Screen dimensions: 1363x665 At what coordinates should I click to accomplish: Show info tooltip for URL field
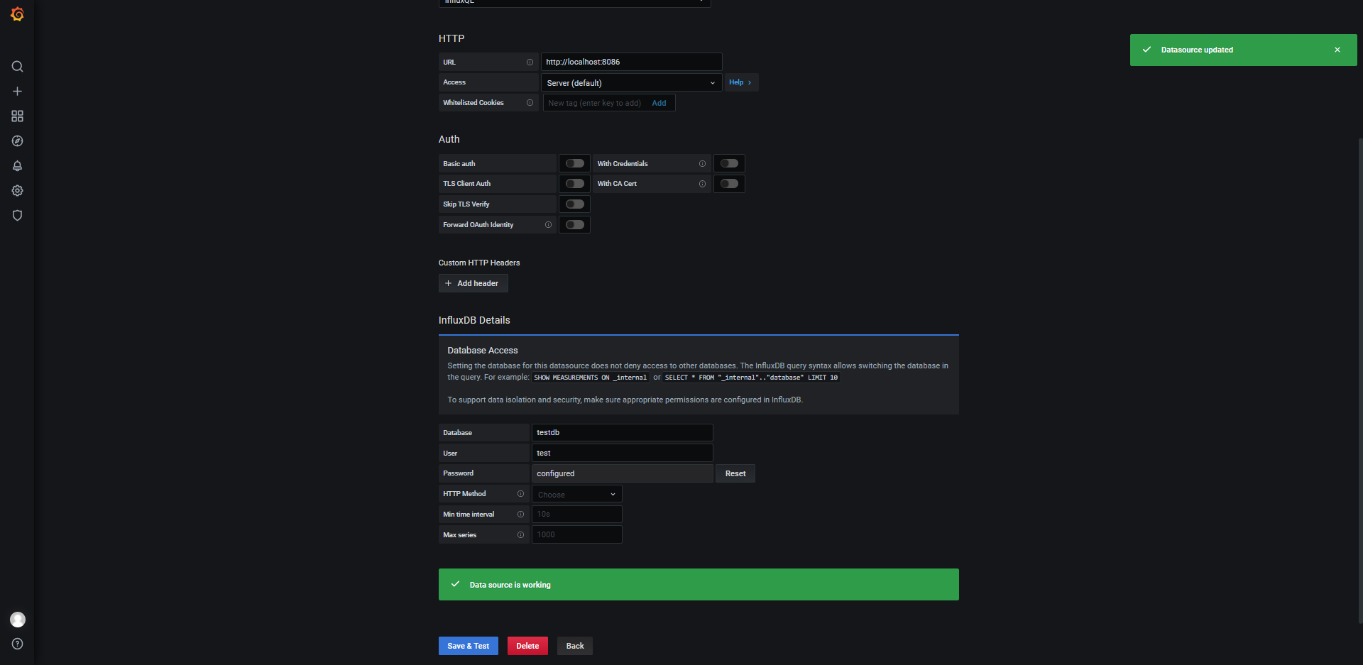tap(530, 62)
